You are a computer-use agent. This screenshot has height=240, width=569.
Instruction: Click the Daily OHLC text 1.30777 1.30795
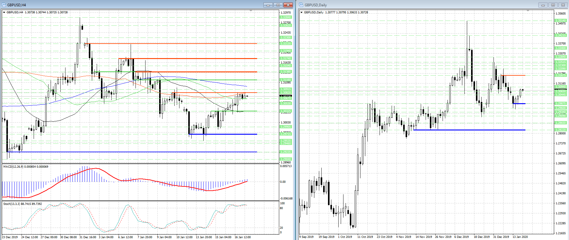(336, 12)
